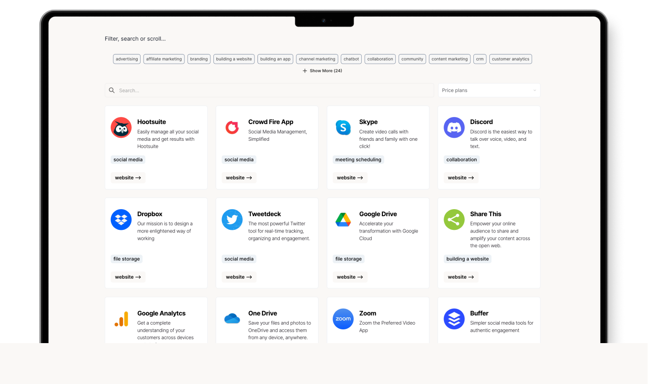This screenshot has height=384, width=648.
Task: Click the Crowd Fire App title
Action: (271, 122)
